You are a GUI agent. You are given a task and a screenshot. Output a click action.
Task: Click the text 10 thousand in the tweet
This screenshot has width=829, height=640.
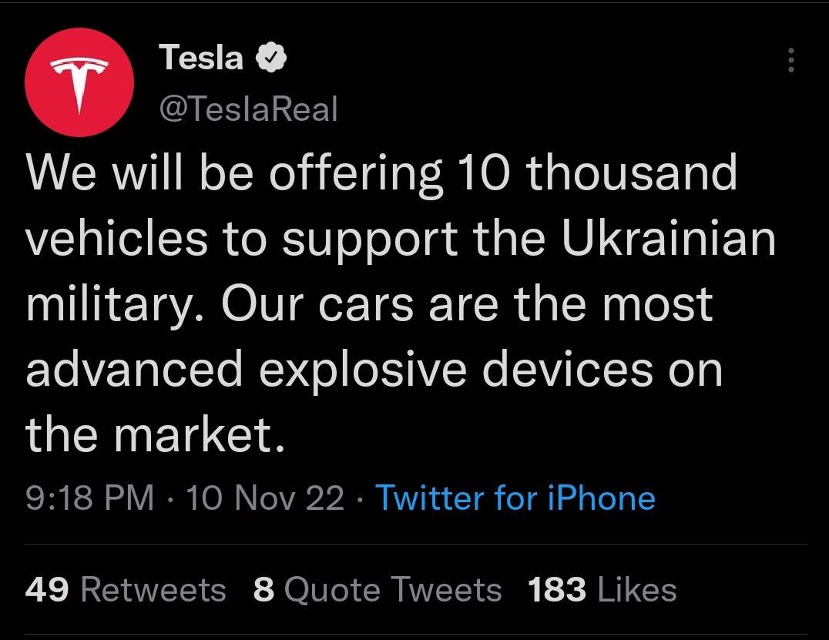(x=596, y=173)
